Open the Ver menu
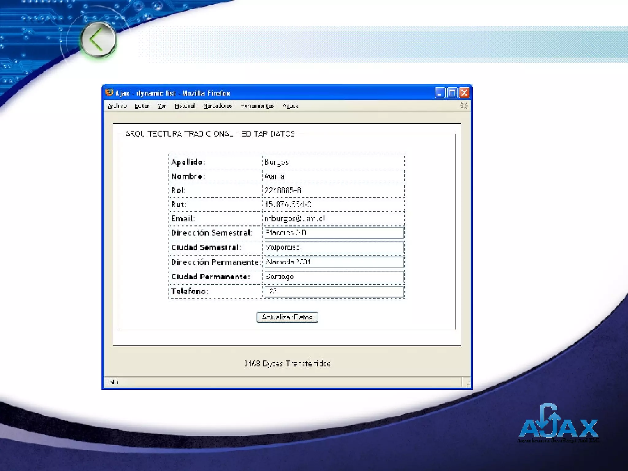Viewport: 628px width, 471px height. (162, 106)
